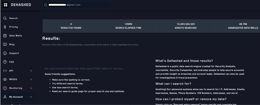Click the Support smiley face icon
The image size is (260, 105).
tap(5, 53)
